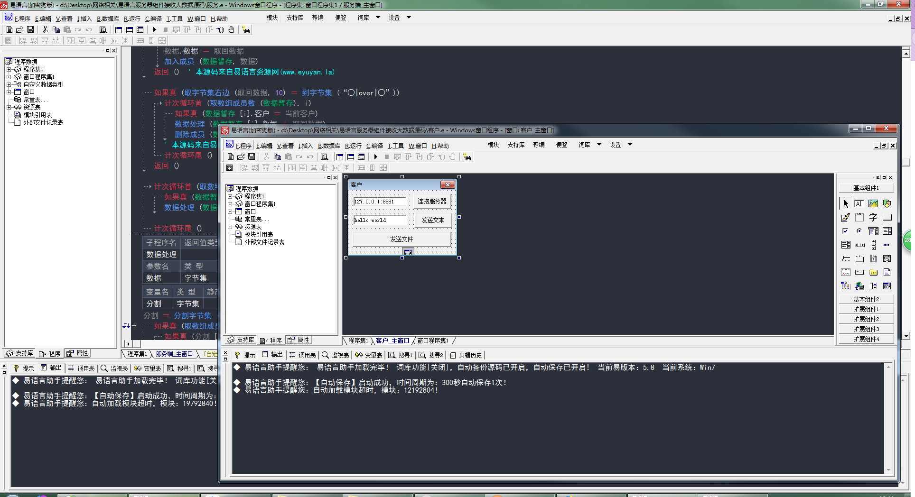Viewport: 915px width, 497px height.
Task: Select the radio button component in the palette
Action: [859, 231]
